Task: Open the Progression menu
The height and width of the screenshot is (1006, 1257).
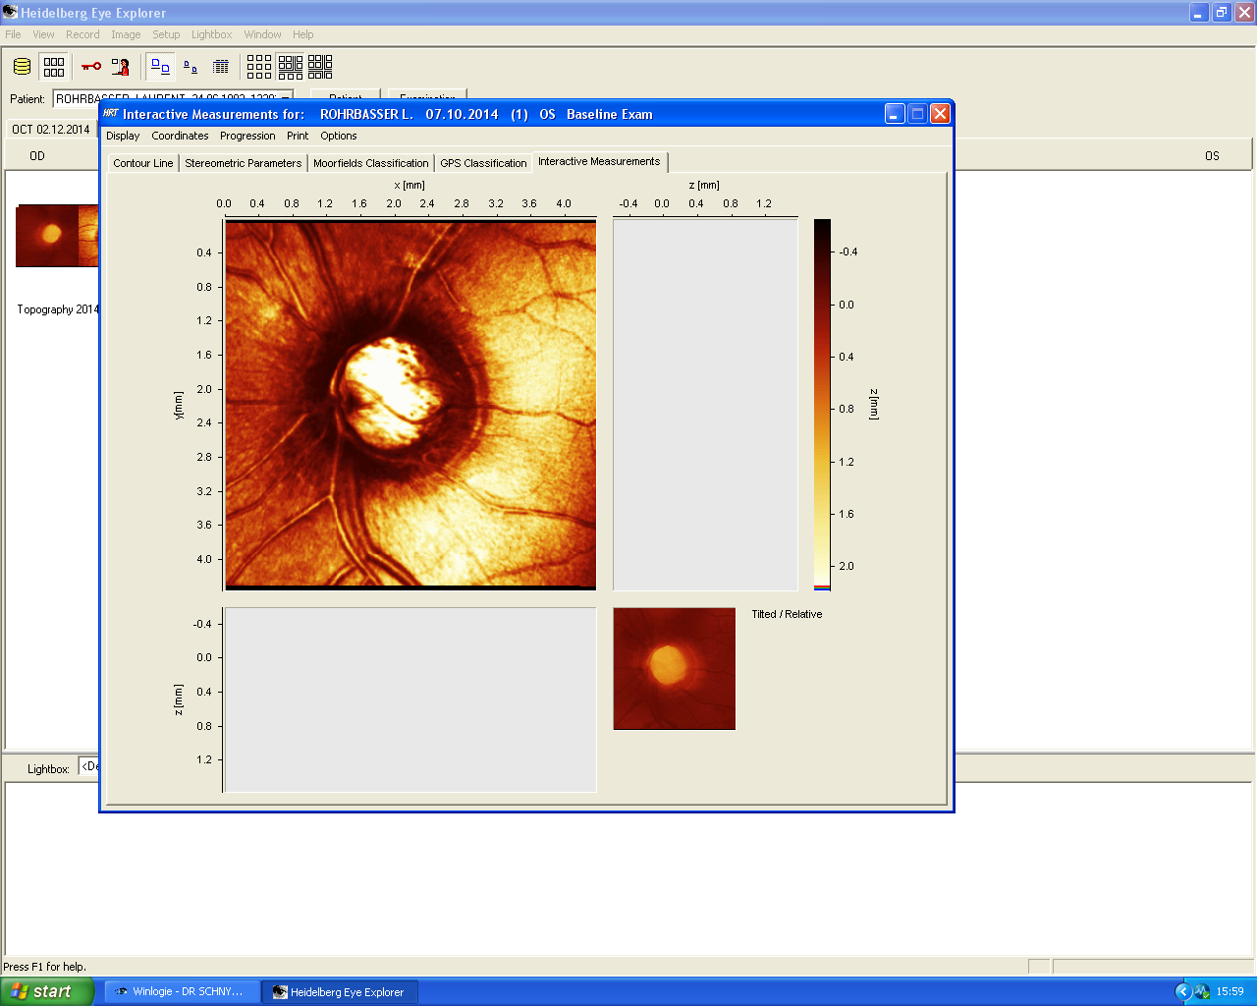Action: click(247, 136)
